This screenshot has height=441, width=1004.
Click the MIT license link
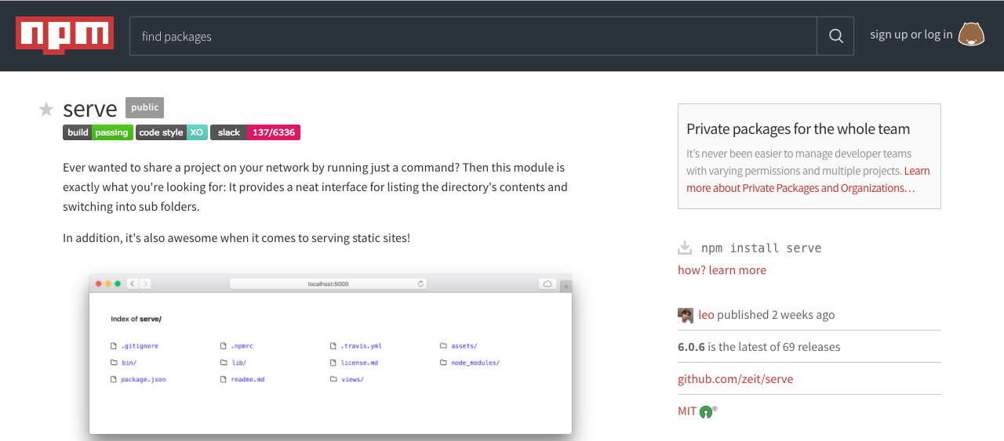687,411
